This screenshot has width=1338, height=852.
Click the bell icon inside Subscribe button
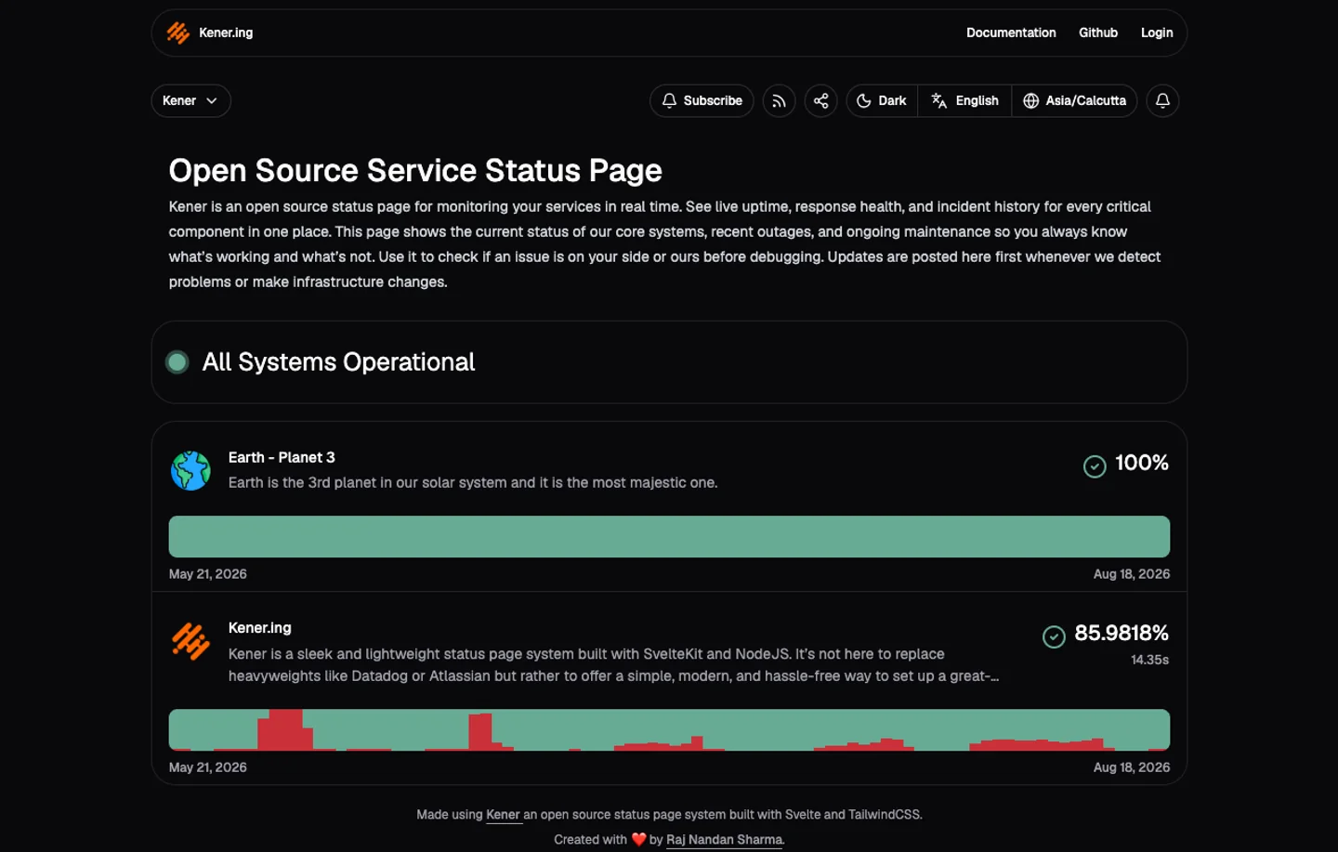(669, 100)
